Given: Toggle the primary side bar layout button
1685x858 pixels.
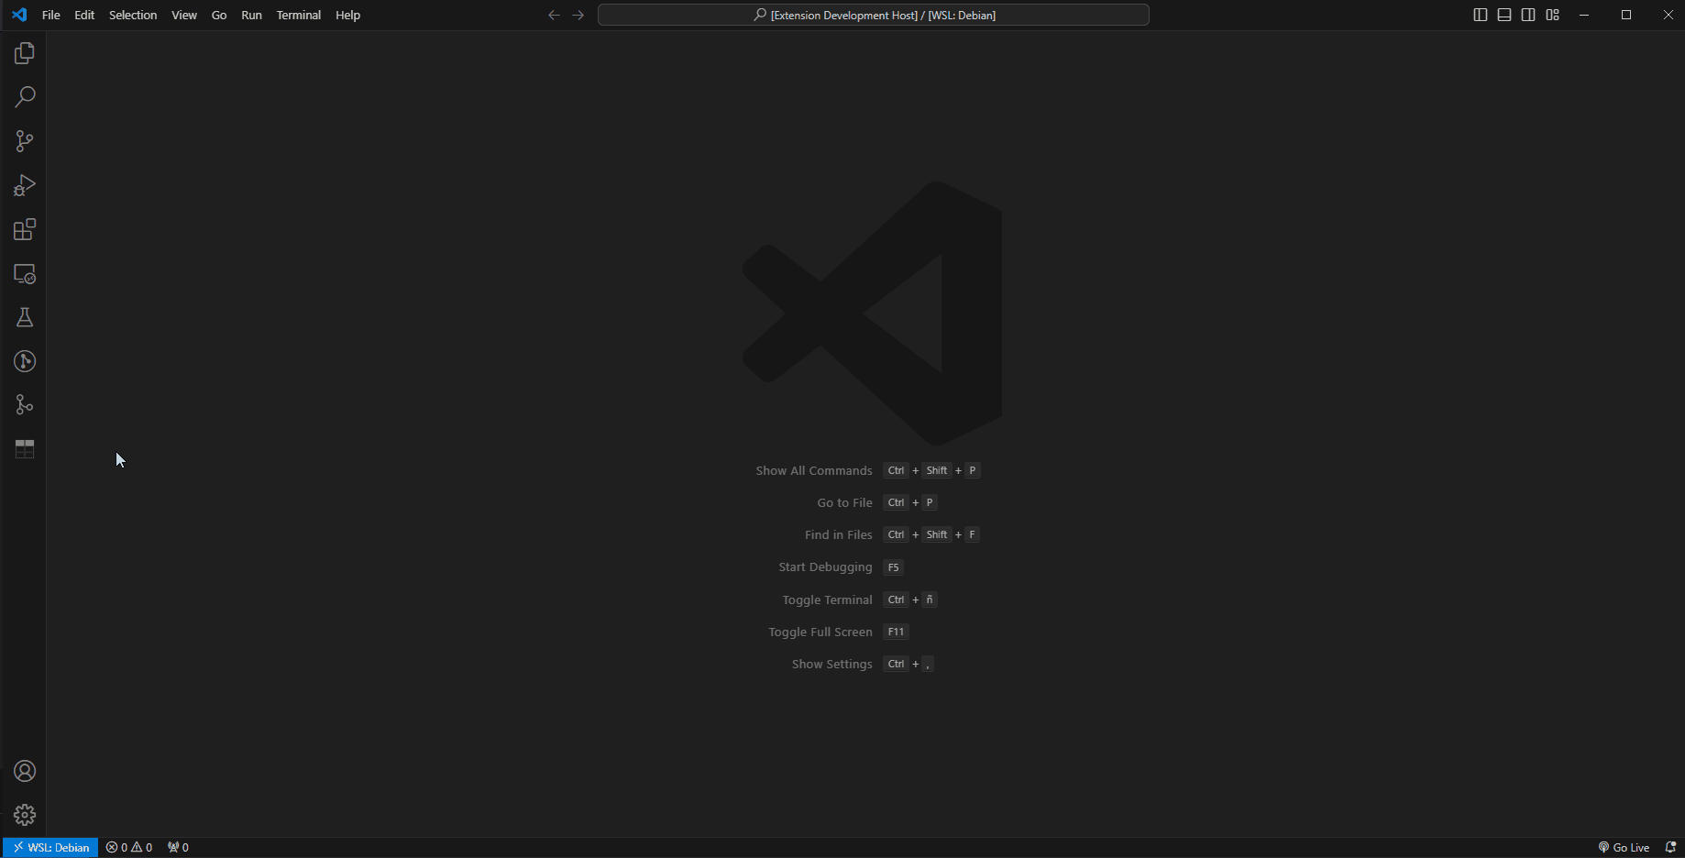Looking at the screenshot, I should (x=1481, y=15).
